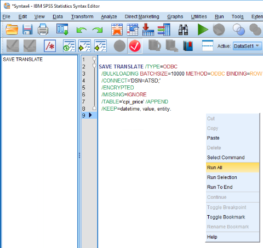The image size is (263, 248).
Task: Open the Analyze menu
Action: pyautogui.click(x=109, y=16)
